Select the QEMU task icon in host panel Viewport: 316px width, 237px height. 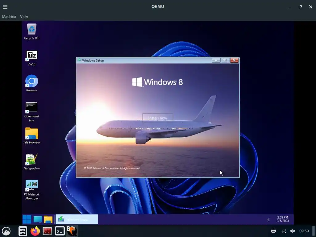[72, 231]
